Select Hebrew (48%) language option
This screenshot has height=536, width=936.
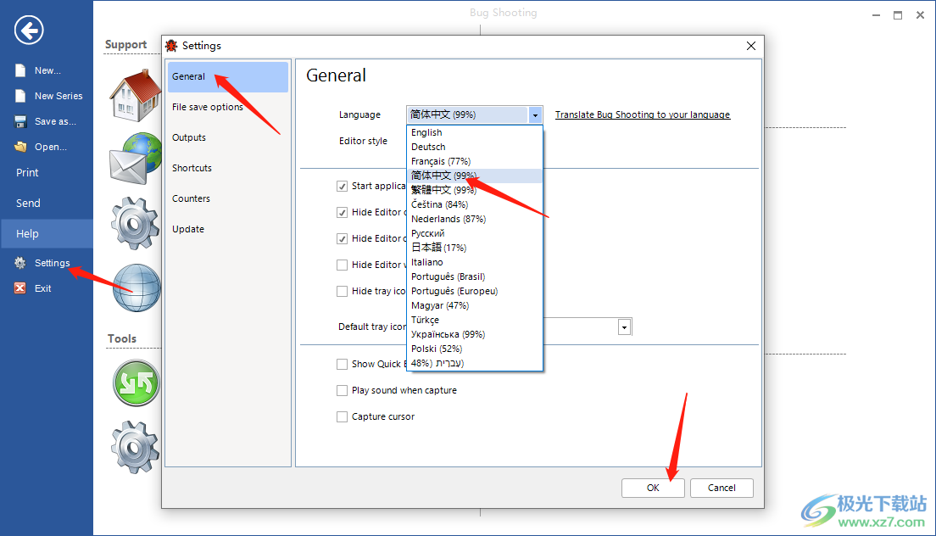[475, 363]
